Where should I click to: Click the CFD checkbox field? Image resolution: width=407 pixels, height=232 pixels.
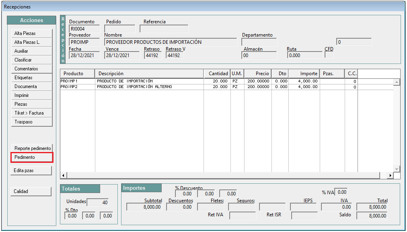329,55
